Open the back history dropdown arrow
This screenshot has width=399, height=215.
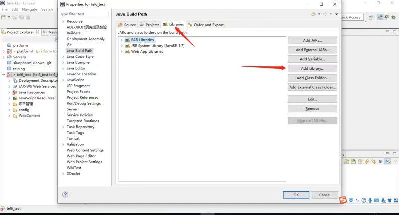pyautogui.click(x=319, y=14)
